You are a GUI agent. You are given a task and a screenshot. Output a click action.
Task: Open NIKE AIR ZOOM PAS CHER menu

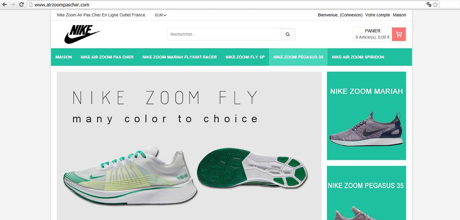107,57
